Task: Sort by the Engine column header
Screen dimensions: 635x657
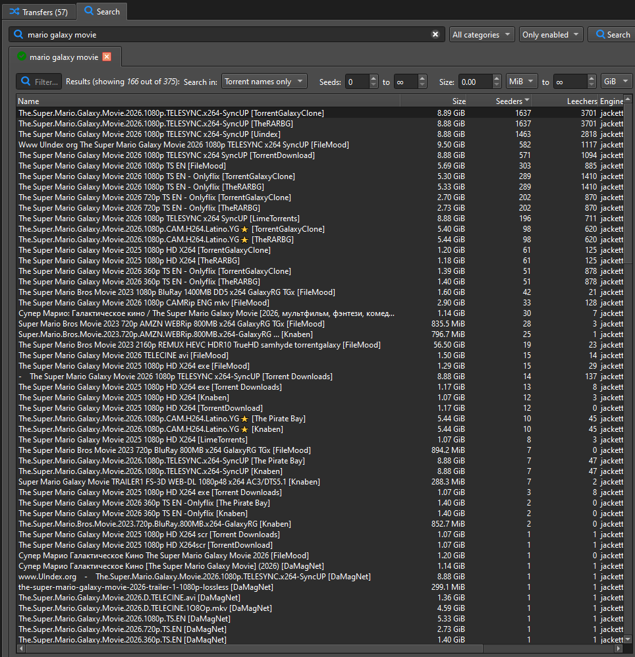Action: click(x=611, y=101)
